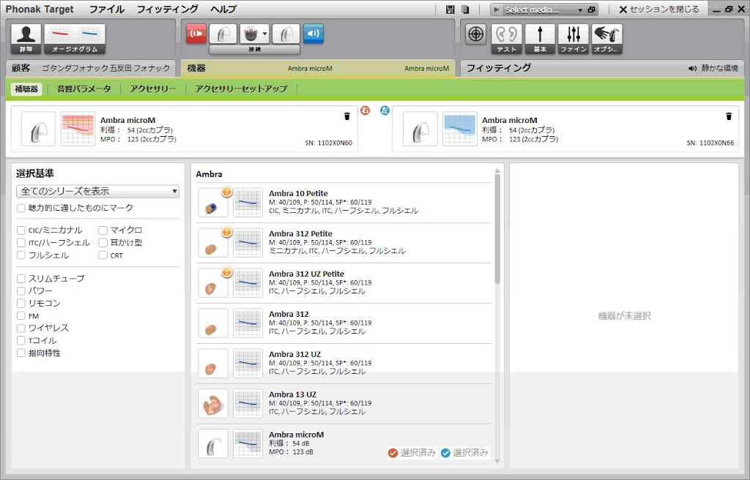Click the red right-ear mute button
This screenshot has height=480, width=750.
pos(196,34)
